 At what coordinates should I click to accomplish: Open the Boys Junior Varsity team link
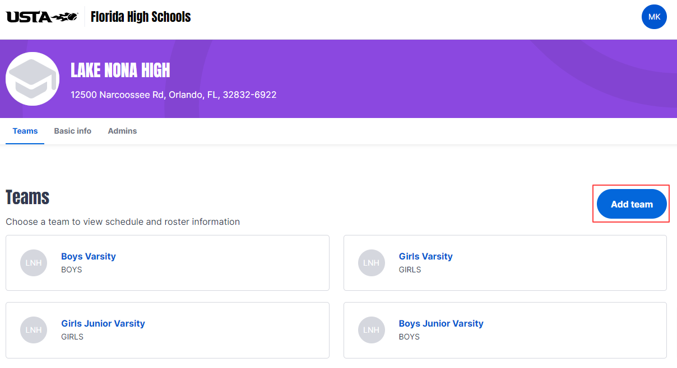click(441, 323)
